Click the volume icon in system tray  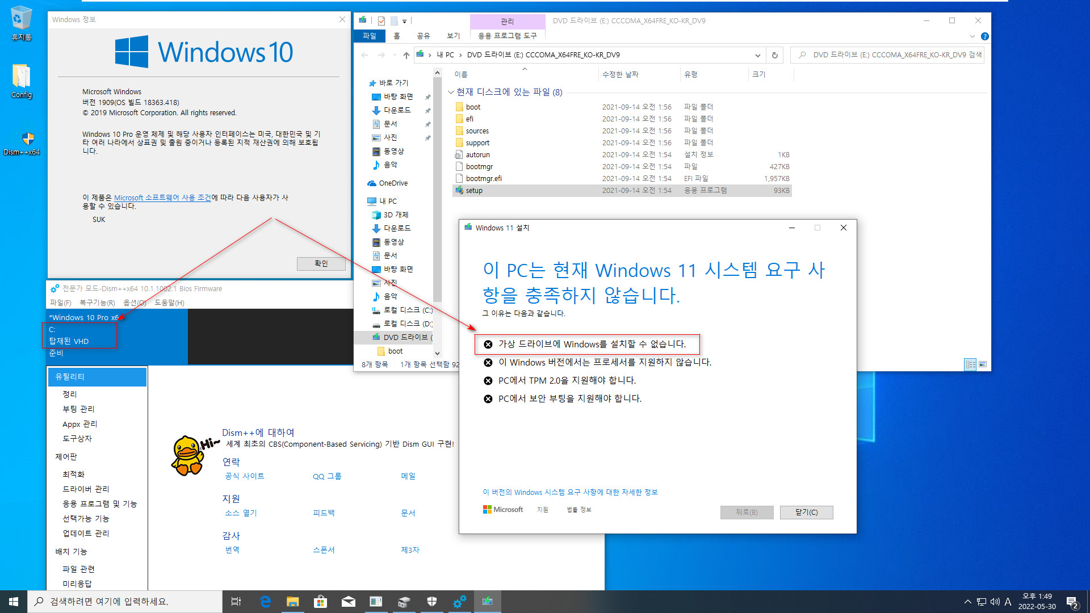click(x=995, y=602)
